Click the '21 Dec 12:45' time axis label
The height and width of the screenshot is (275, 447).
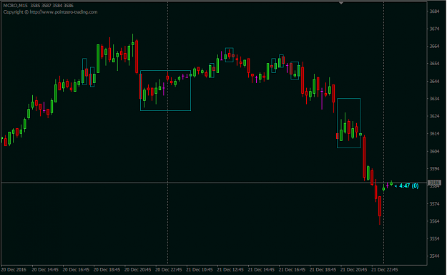230,269
